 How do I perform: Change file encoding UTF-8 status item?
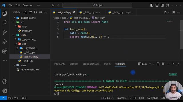[133, 98]
